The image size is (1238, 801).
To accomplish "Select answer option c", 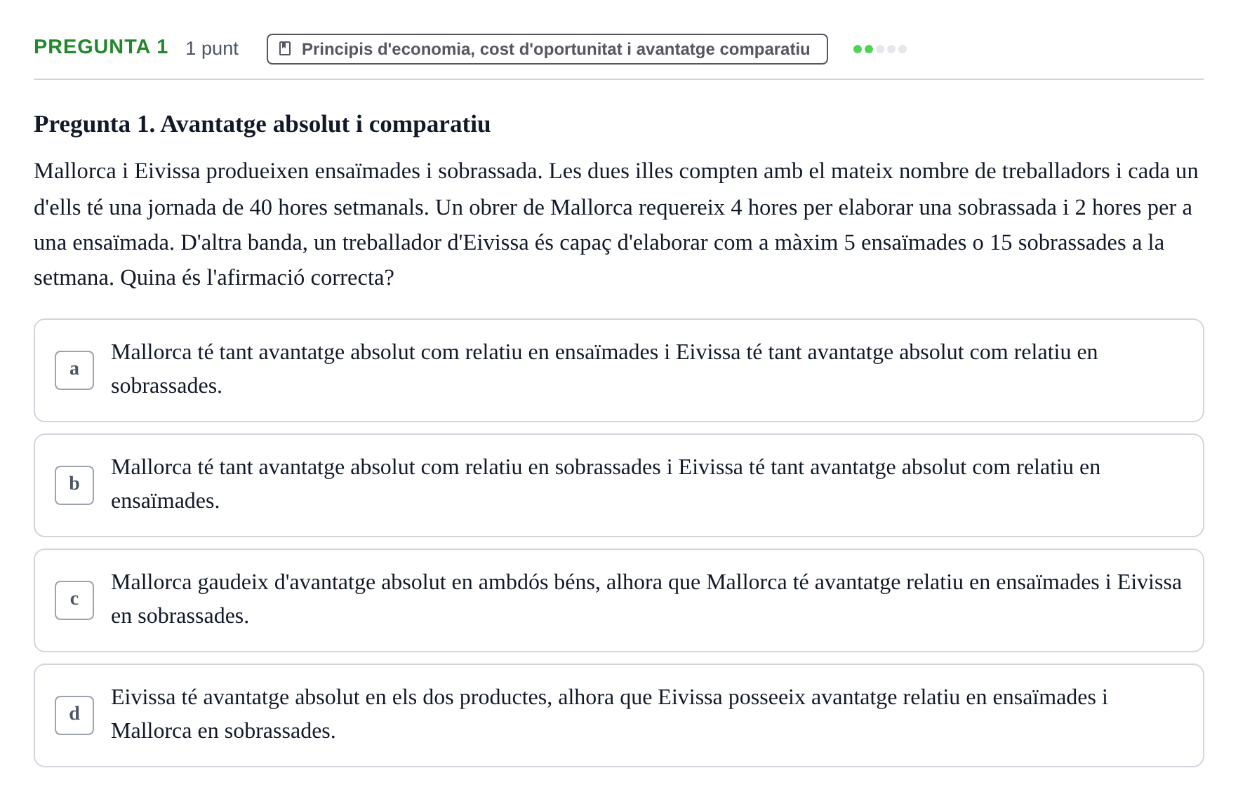I will tap(618, 600).
